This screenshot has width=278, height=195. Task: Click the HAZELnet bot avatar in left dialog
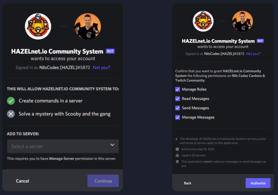click(x=38, y=26)
